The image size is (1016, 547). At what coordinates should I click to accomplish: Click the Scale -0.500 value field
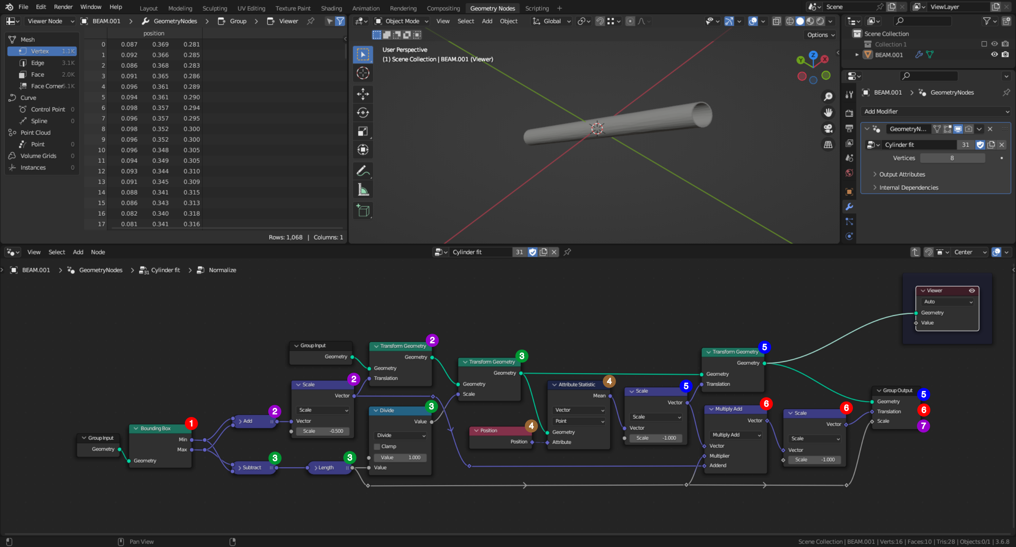click(x=323, y=431)
